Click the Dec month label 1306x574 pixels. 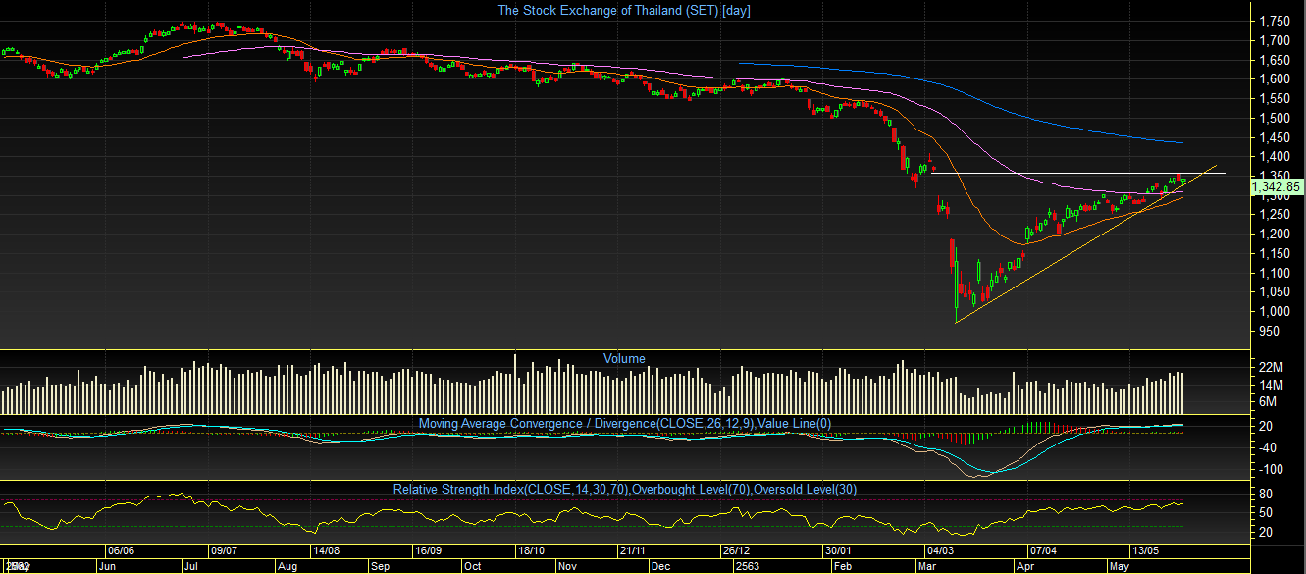[661, 566]
